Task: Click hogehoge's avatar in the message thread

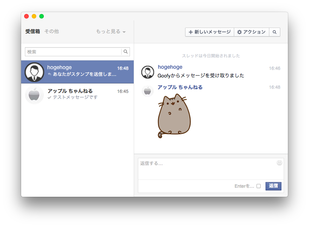Action: pyautogui.click(x=148, y=72)
